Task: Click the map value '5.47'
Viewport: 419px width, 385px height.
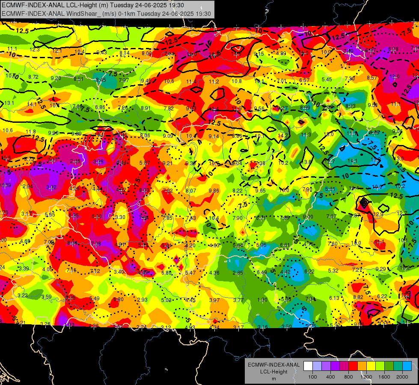Action: (190, 273)
